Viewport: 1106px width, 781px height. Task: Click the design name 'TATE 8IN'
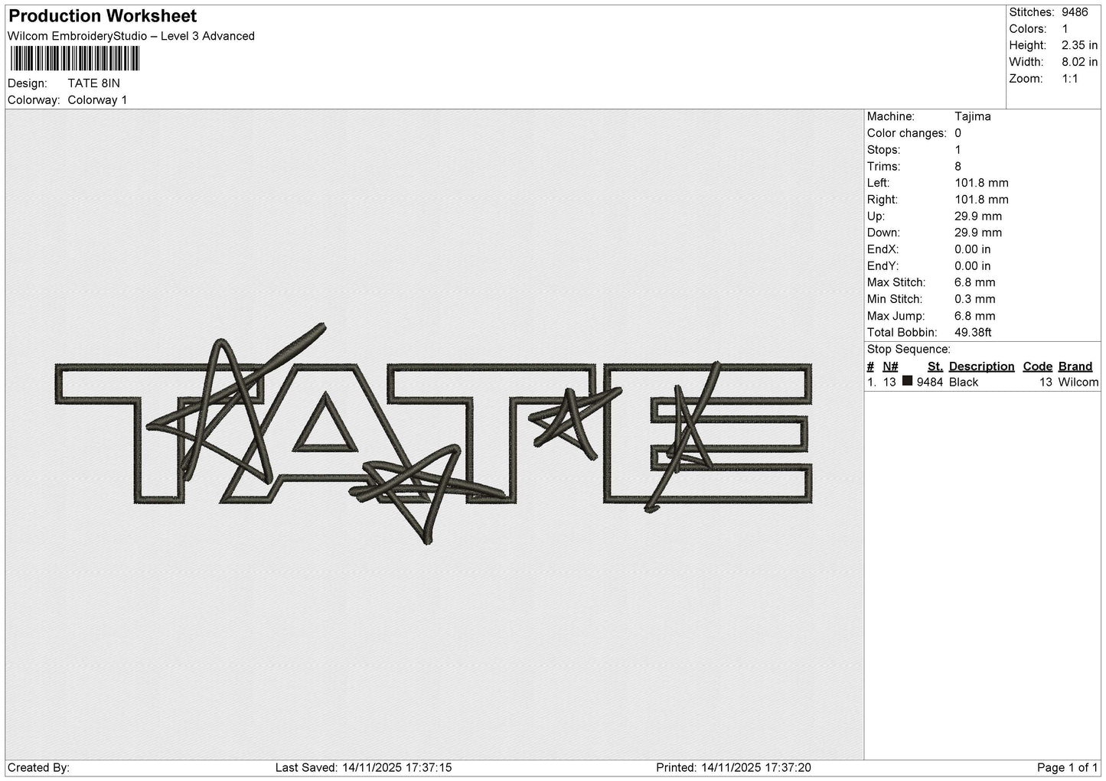93,83
